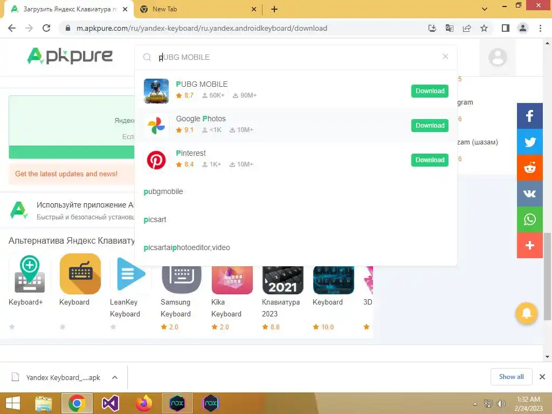Viewport: 552px width, 414px height.
Task: Open tab search dropdown
Action: coord(485,9)
